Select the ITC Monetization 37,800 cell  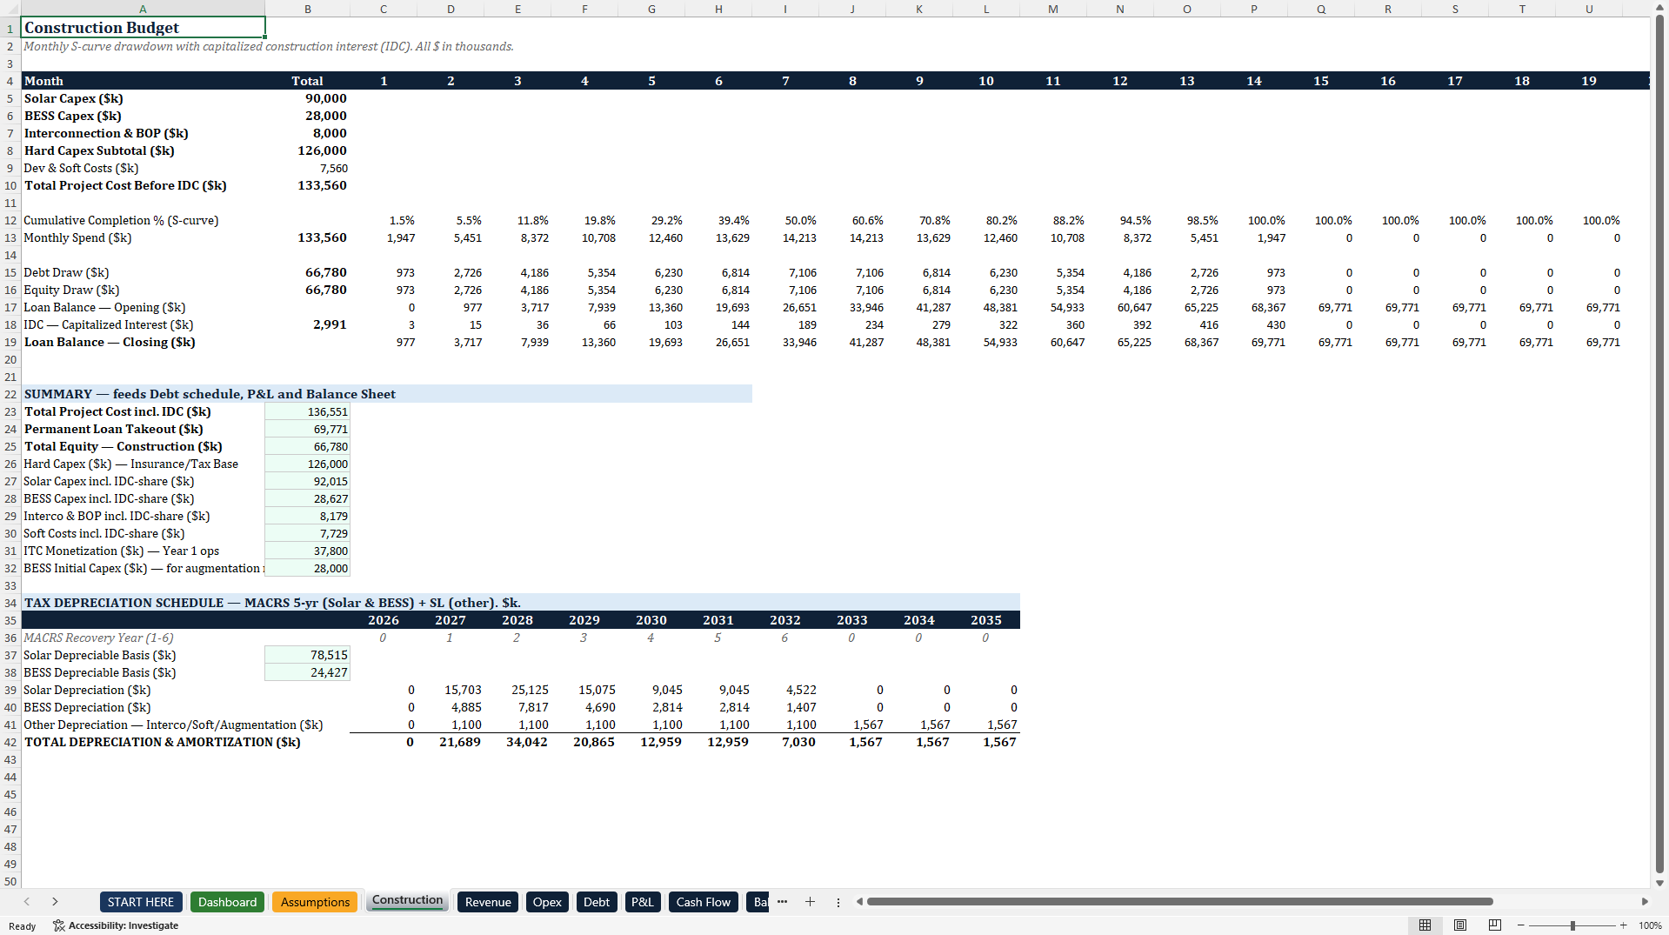click(x=307, y=551)
